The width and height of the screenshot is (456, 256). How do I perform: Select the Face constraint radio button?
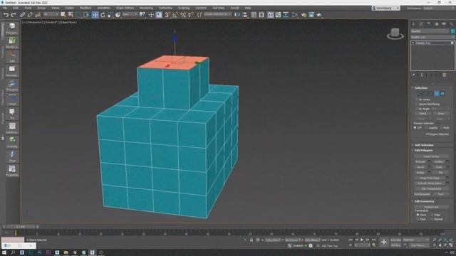click(x=418, y=219)
